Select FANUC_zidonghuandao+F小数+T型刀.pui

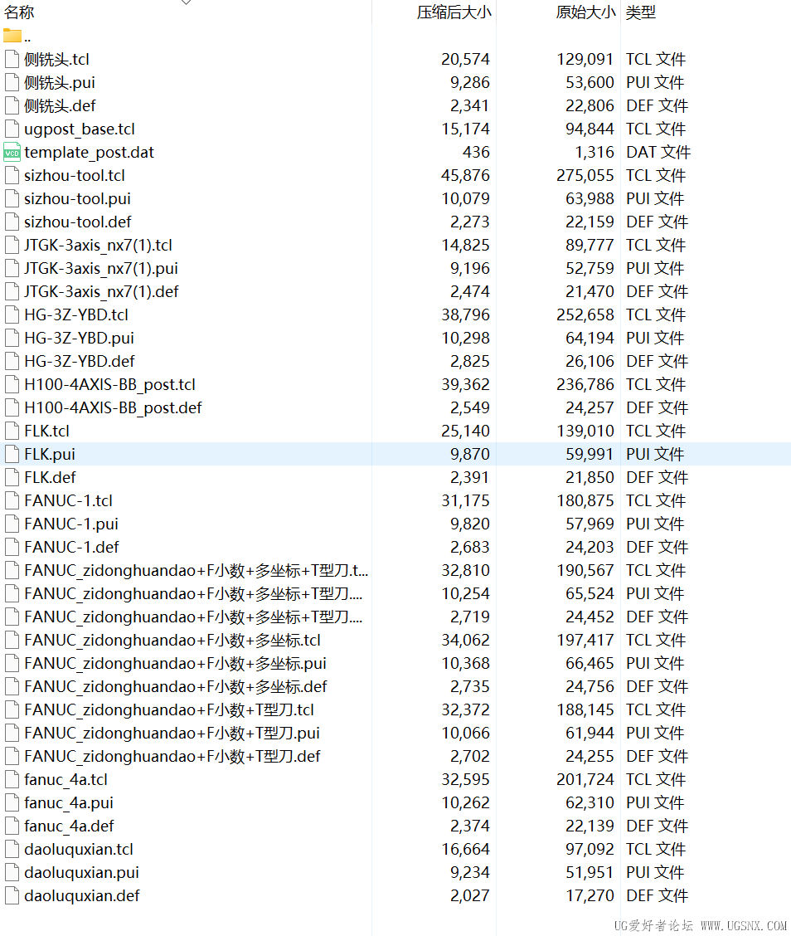click(172, 733)
